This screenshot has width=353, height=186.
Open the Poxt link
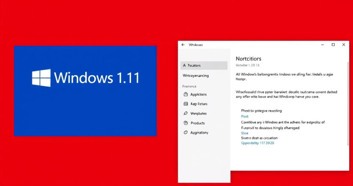pyautogui.click(x=244, y=117)
